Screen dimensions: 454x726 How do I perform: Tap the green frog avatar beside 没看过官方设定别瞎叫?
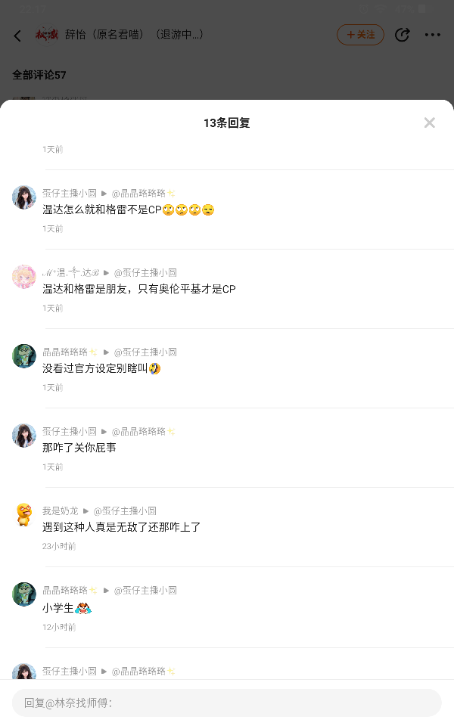click(x=24, y=356)
